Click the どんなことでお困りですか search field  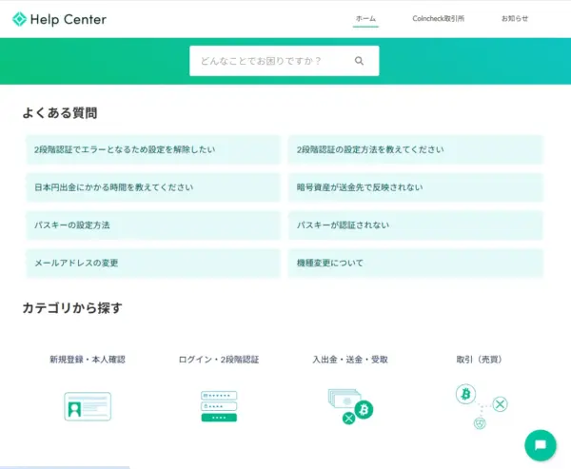269,61
